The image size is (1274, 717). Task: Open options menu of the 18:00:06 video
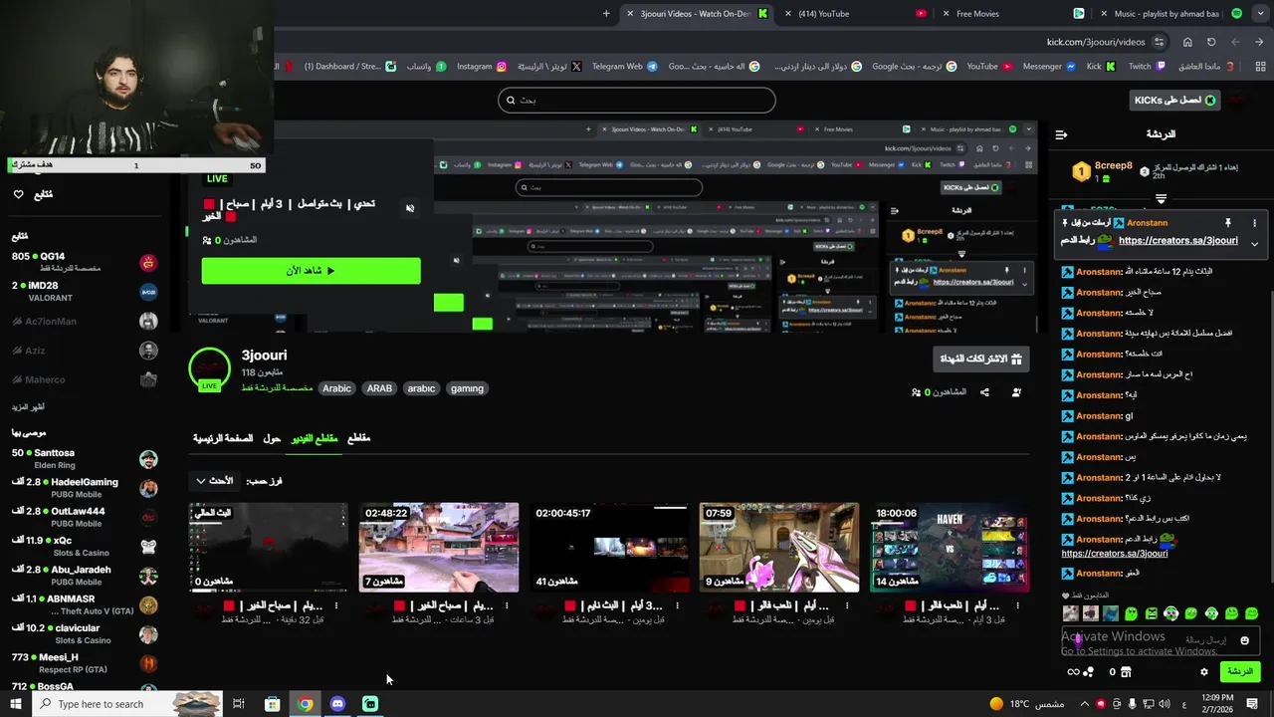pos(1017,605)
